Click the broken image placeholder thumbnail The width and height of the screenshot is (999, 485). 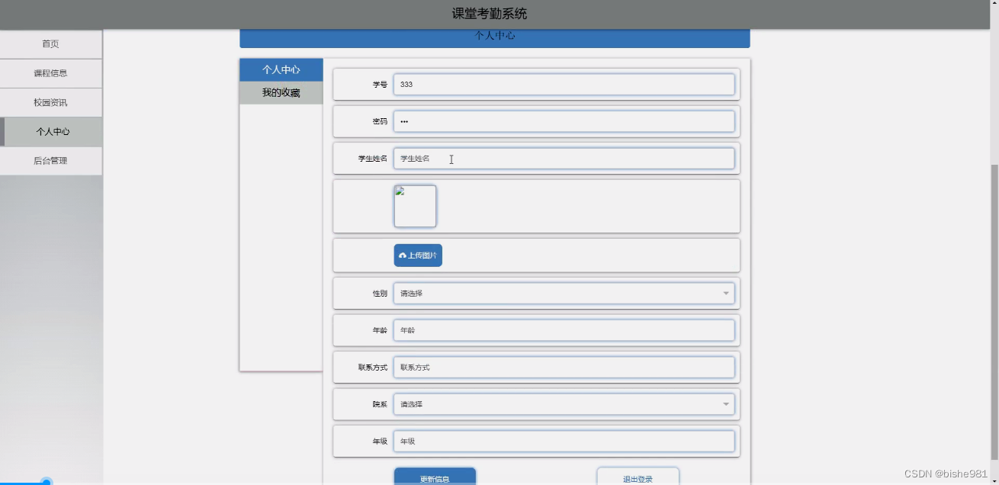(415, 206)
